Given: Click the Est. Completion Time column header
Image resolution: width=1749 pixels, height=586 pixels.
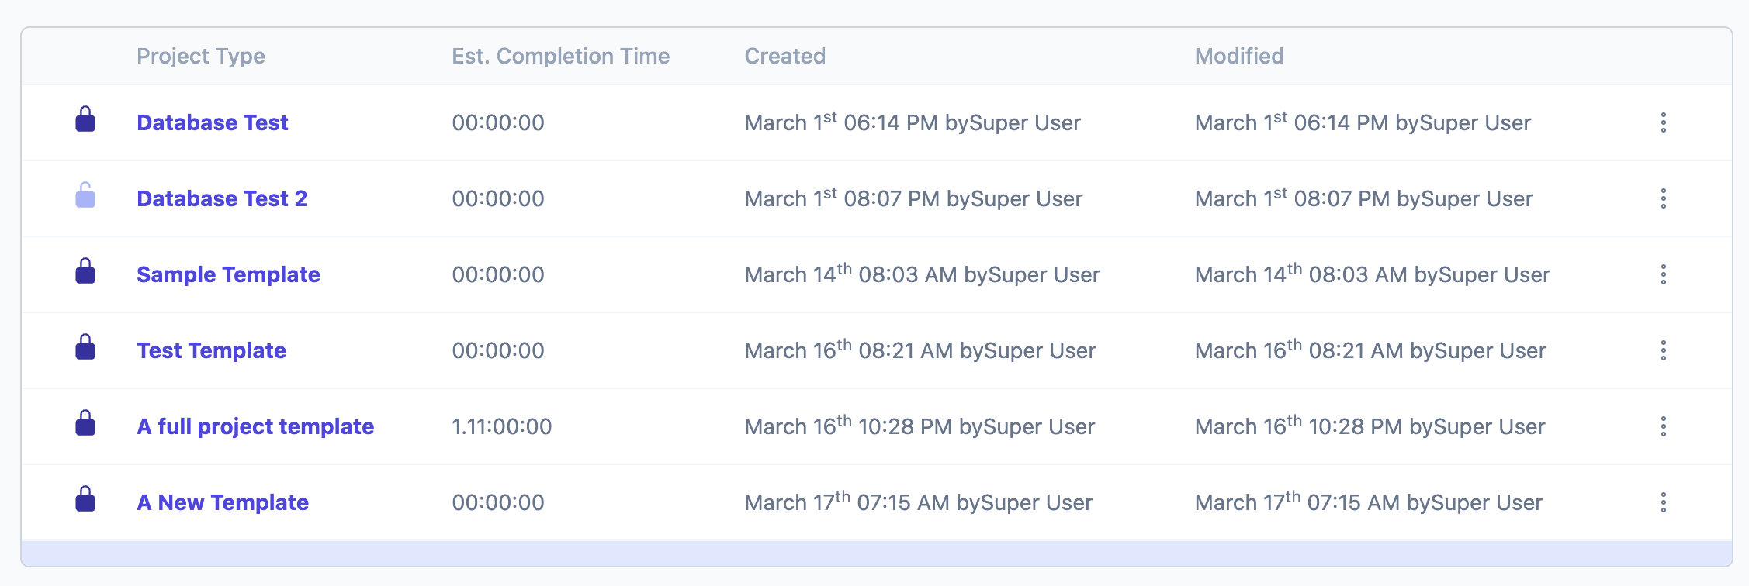Looking at the screenshot, I should [560, 56].
